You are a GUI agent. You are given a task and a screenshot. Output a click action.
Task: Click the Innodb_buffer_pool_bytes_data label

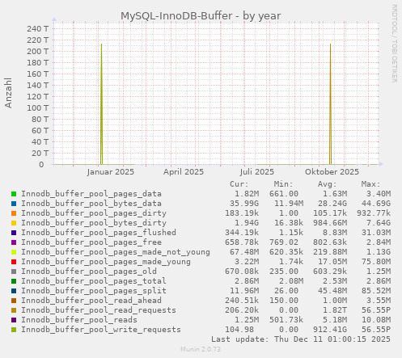point(91,204)
